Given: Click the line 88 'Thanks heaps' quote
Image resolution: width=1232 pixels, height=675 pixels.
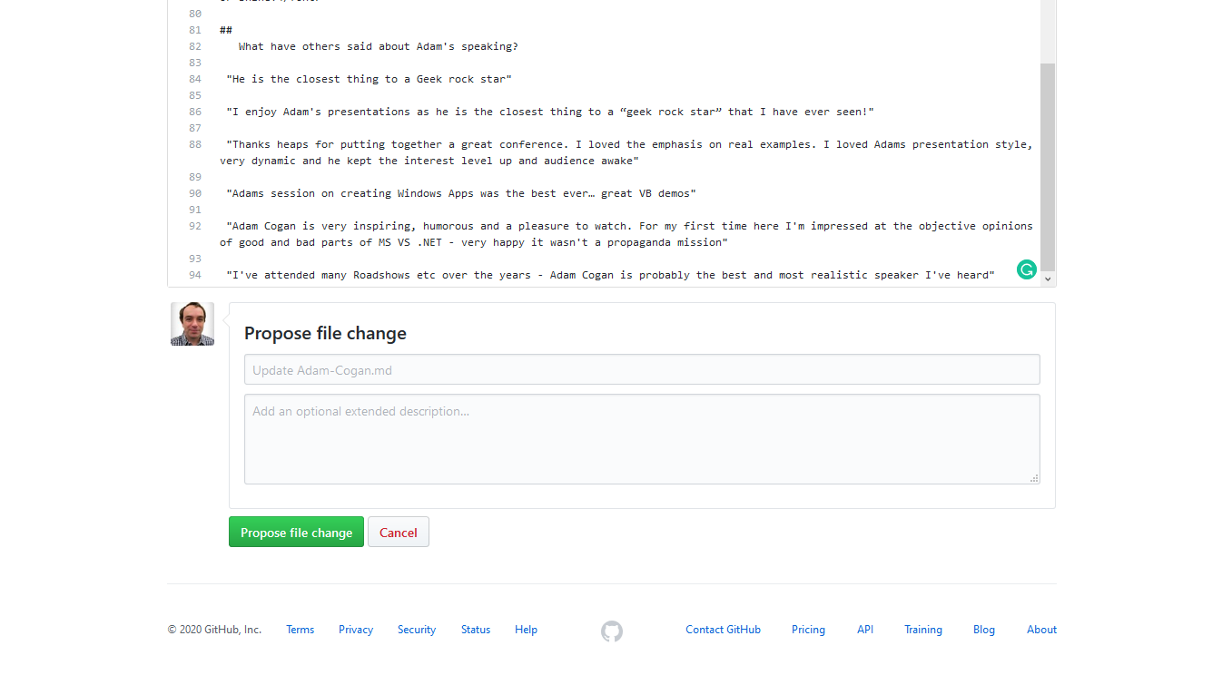Looking at the screenshot, I should point(626,152).
